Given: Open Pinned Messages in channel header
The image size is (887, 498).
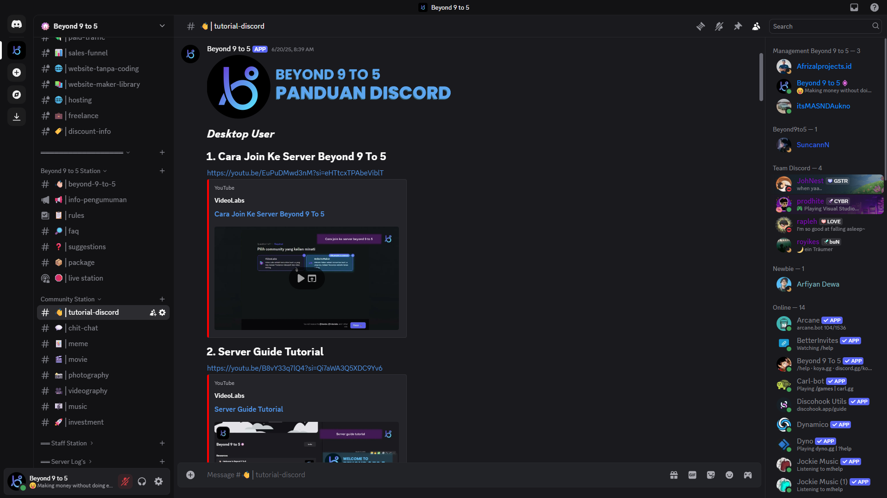Looking at the screenshot, I should tap(738, 26).
